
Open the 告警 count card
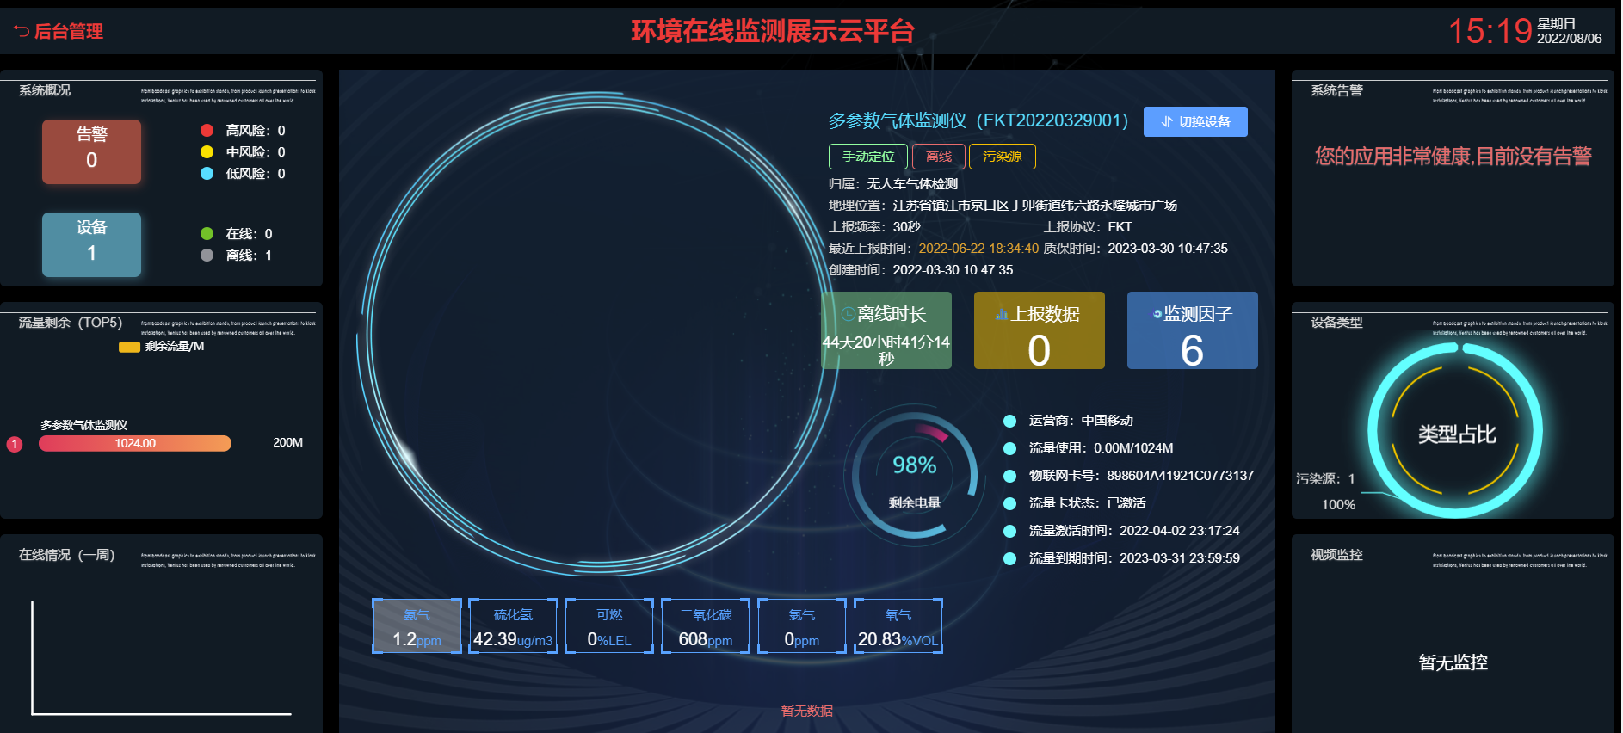[x=91, y=151]
